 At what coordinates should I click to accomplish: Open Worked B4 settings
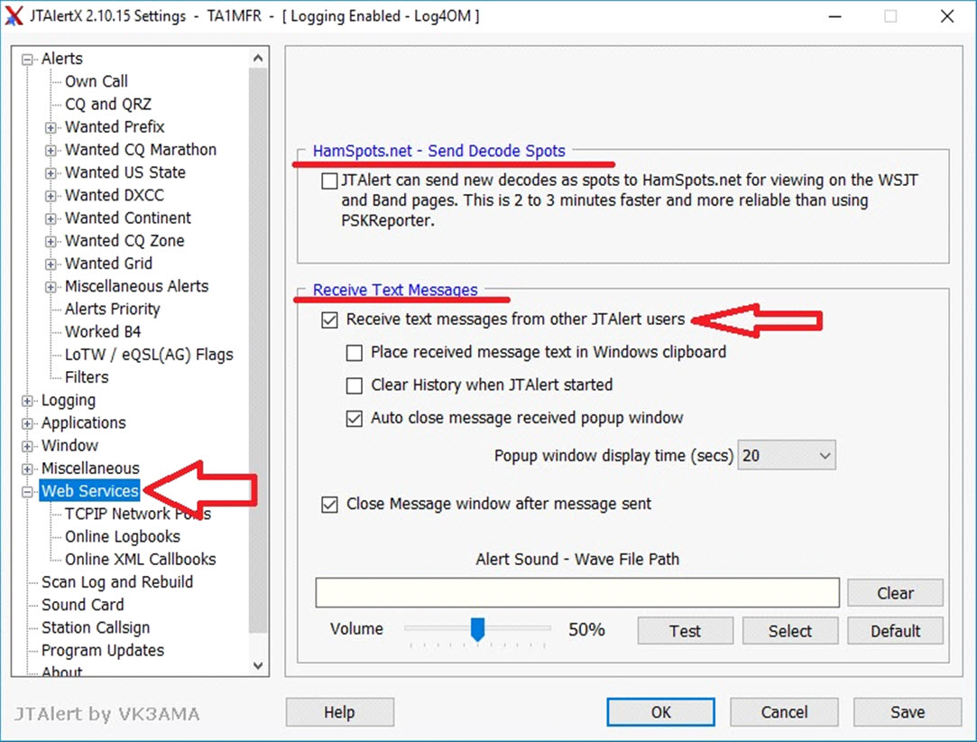103,331
